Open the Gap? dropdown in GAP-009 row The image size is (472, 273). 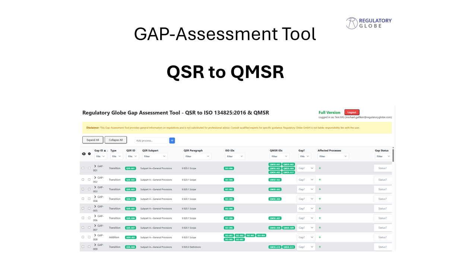(x=306, y=247)
